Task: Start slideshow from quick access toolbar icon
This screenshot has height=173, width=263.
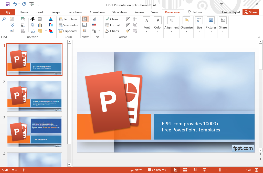Action: (31, 4)
